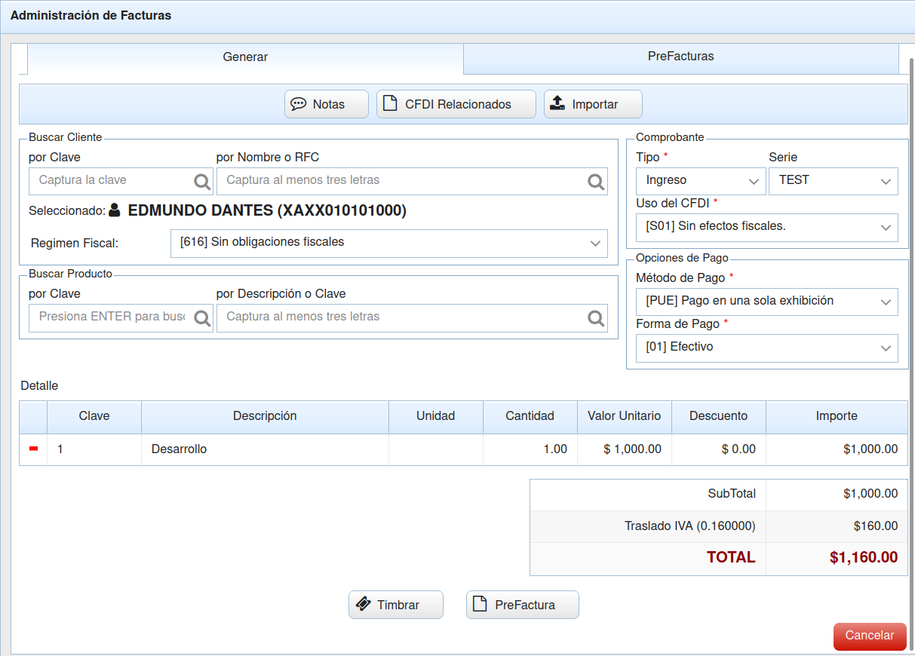Image resolution: width=915 pixels, height=656 pixels.
Task: Click the Unidad column header
Action: coord(436,416)
